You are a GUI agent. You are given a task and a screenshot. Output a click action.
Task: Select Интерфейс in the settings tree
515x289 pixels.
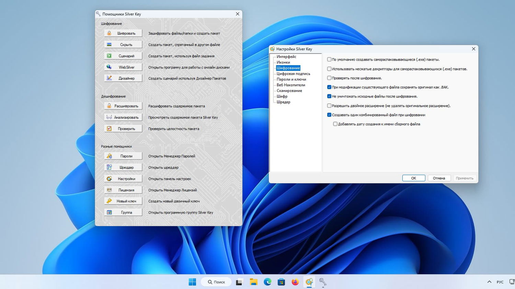click(x=286, y=57)
